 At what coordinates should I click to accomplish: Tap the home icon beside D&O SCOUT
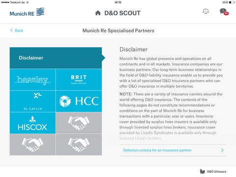(98, 13)
